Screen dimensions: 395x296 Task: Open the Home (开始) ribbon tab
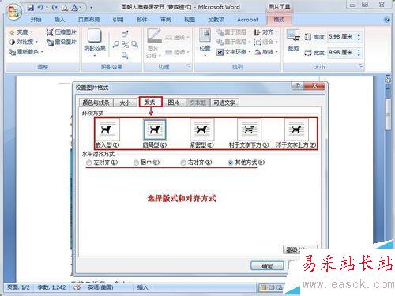(36, 20)
